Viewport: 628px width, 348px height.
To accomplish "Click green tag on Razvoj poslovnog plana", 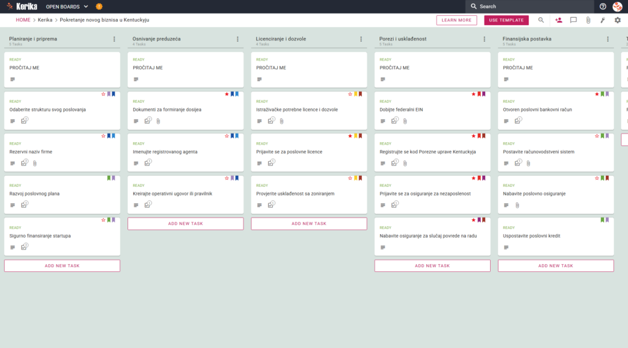I will [x=109, y=178].
